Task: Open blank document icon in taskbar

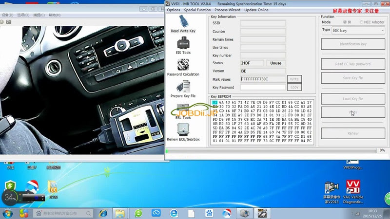Action: point(191,213)
